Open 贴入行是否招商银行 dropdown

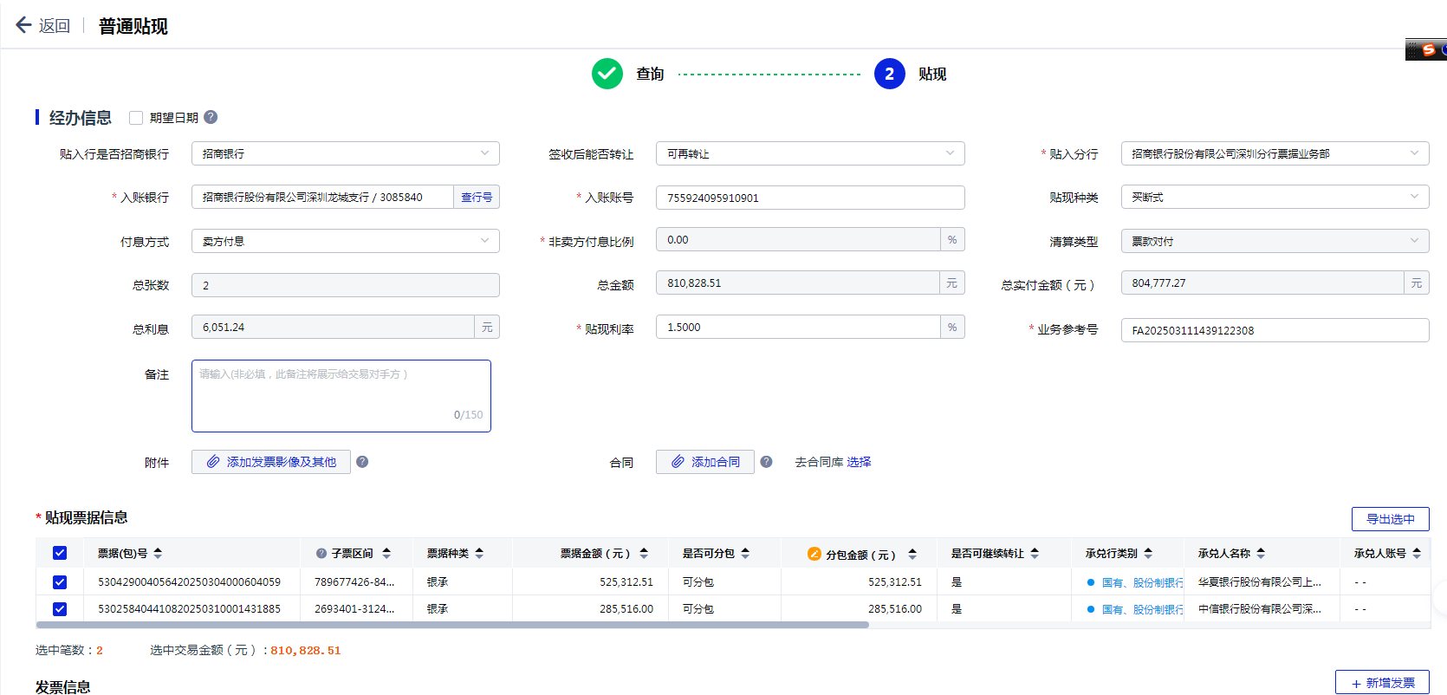coord(345,153)
